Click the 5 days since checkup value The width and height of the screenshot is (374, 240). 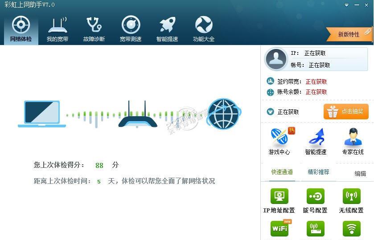click(x=99, y=182)
